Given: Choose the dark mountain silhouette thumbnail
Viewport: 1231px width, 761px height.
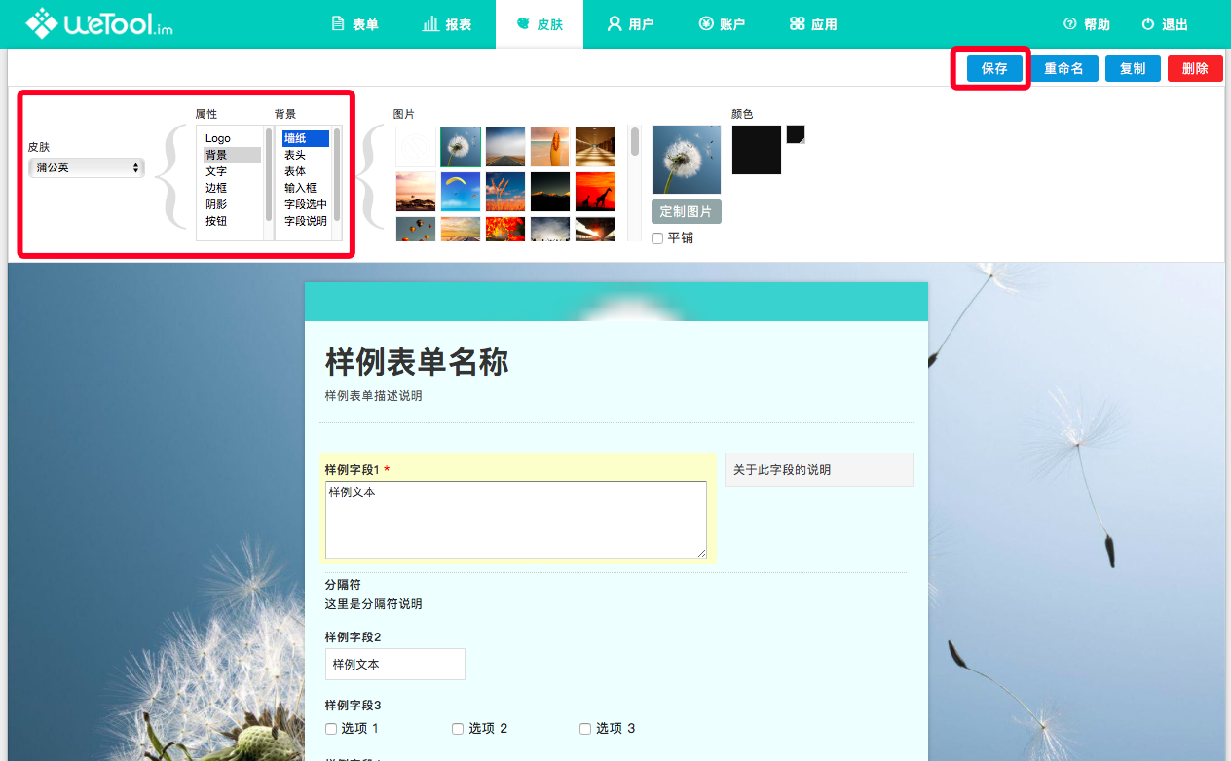Looking at the screenshot, I should pos(550,192).
